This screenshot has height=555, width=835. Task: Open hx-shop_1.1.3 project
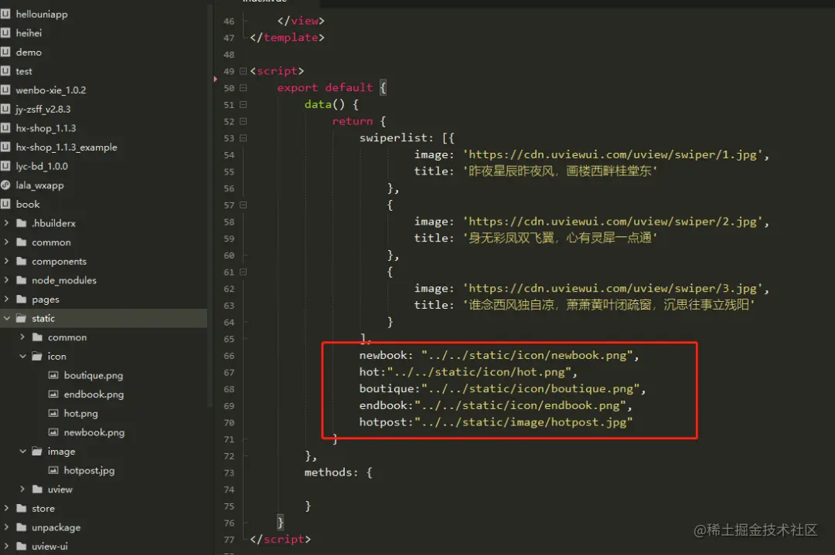(46, 128)
